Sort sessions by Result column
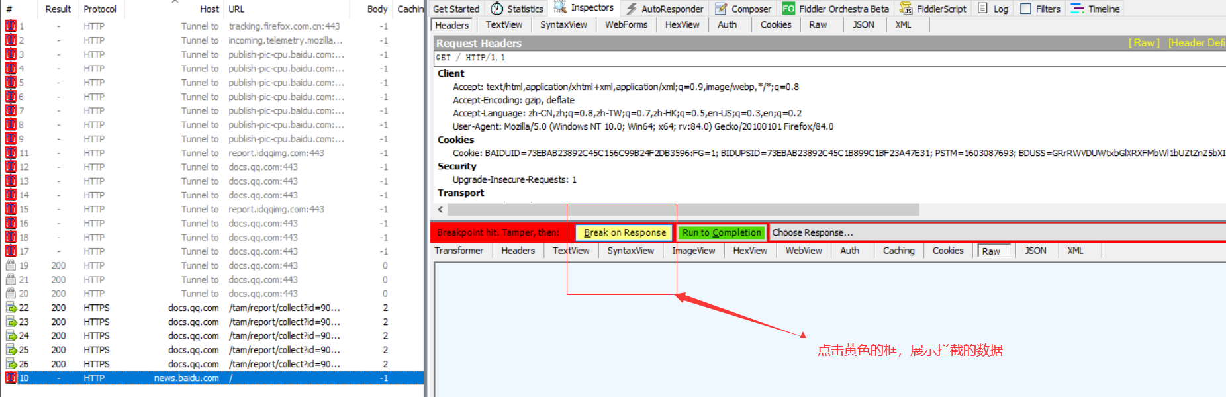1226x397 pixels. (58, 9)
